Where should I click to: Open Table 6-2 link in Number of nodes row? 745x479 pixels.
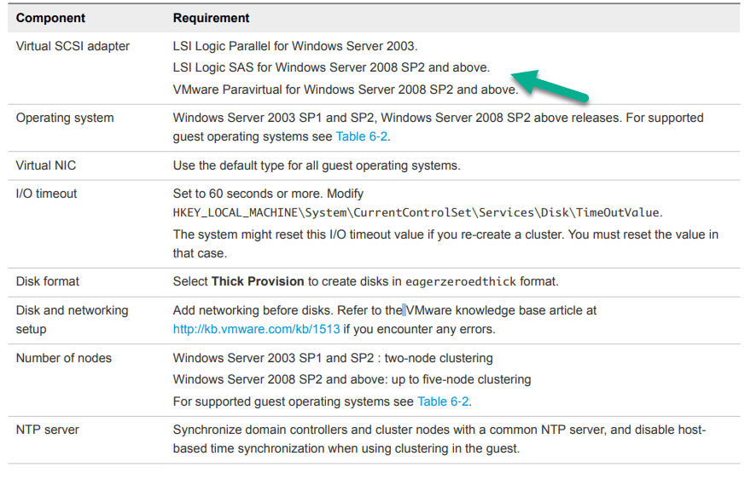(443, 401)
